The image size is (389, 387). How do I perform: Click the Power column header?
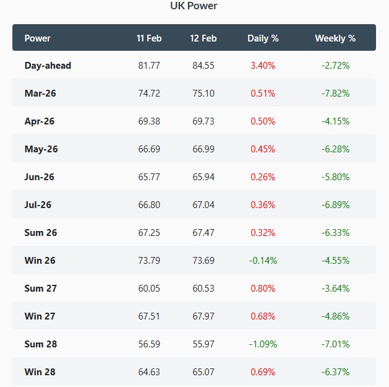click(x=38, y=38)
